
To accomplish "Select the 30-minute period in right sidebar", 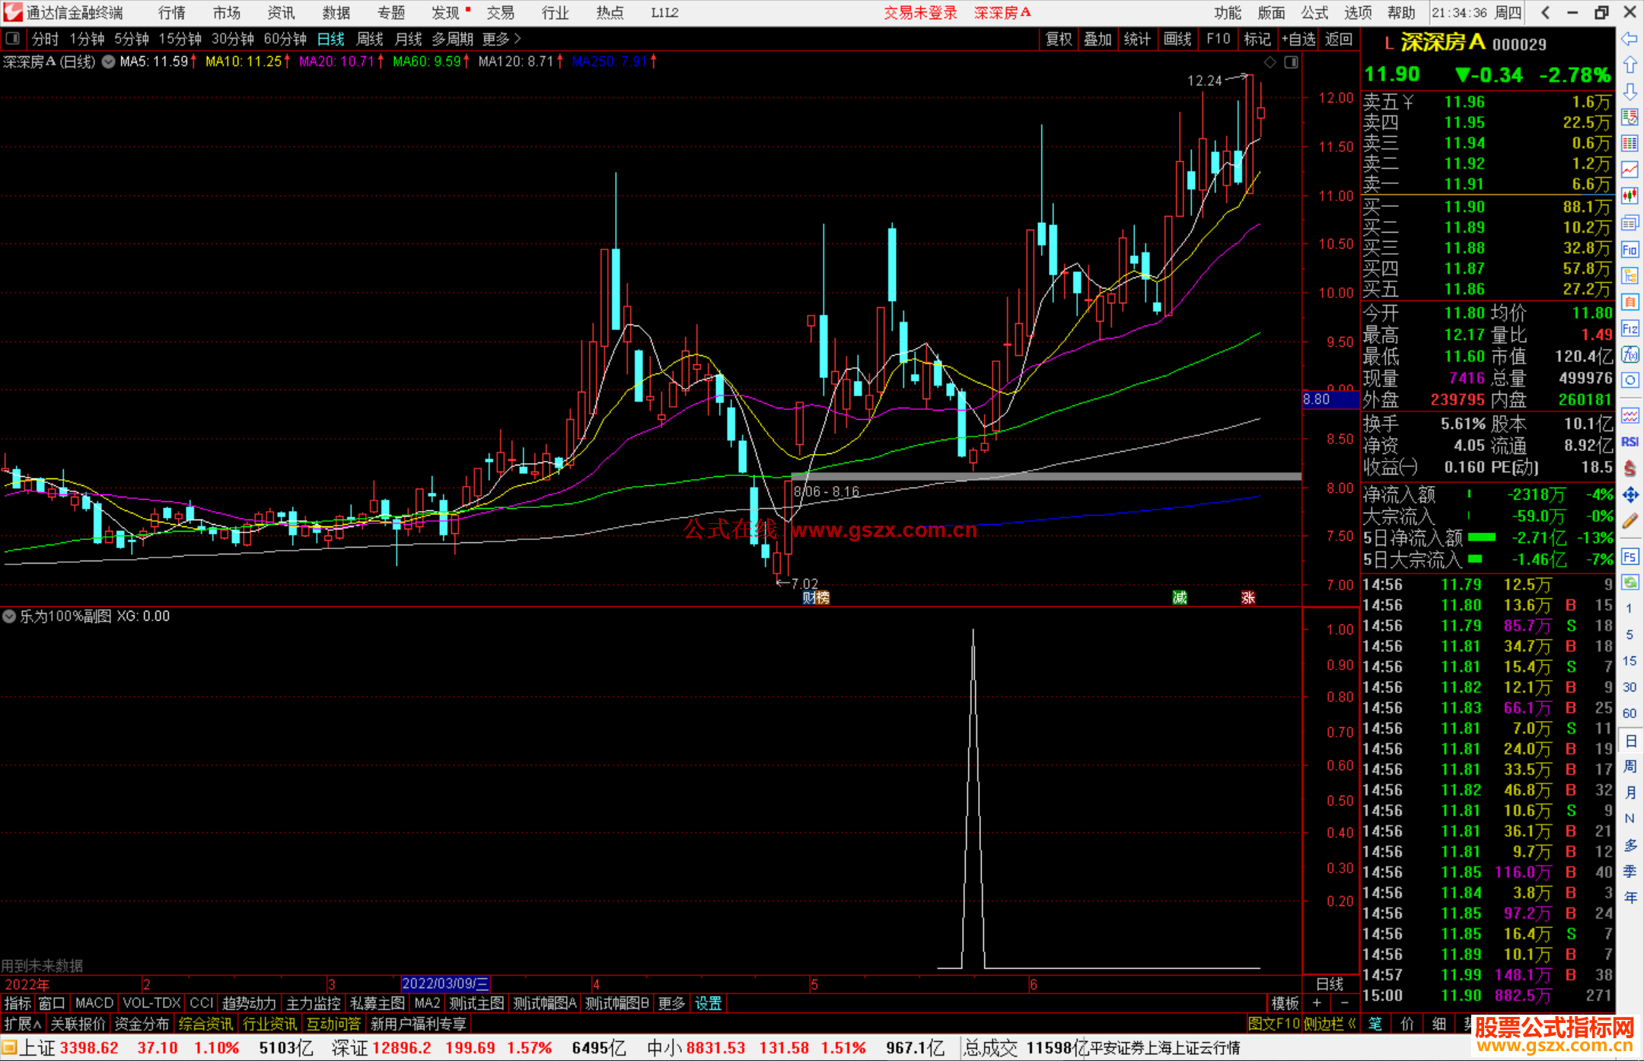I will tap(1630, 687).
